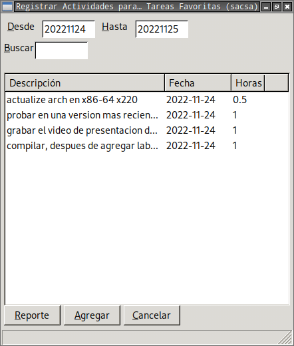Sort by the Horas column header

(248, 83)
